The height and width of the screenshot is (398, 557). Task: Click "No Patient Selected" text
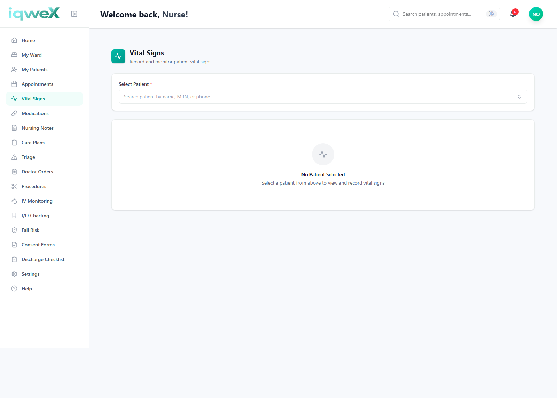[323, 174]
